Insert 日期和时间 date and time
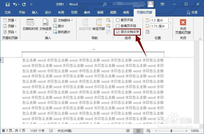This screenshot has height=134, width=204. tap(30, 25)
